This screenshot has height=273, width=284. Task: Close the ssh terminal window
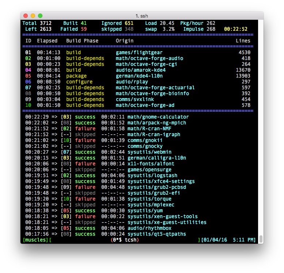[26, 16]
